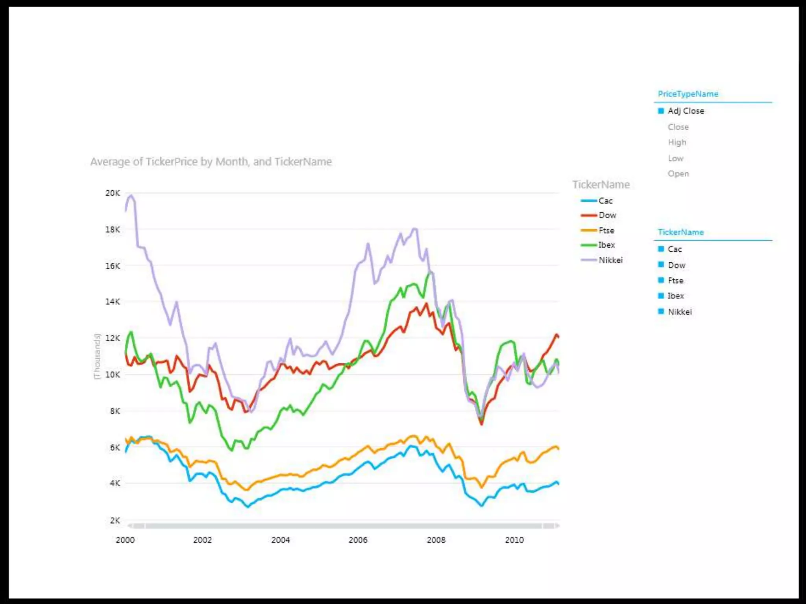Viewport: 806px width, 604px height.
Task: Click the horizontal scrollbar left arrow
Action: 130,526
